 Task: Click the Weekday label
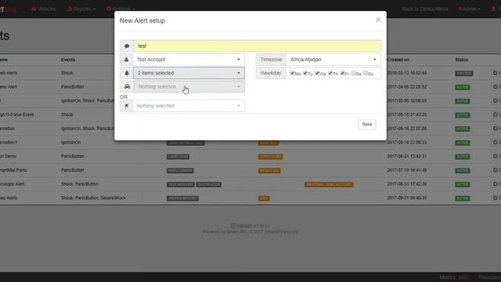click(271, 73)
